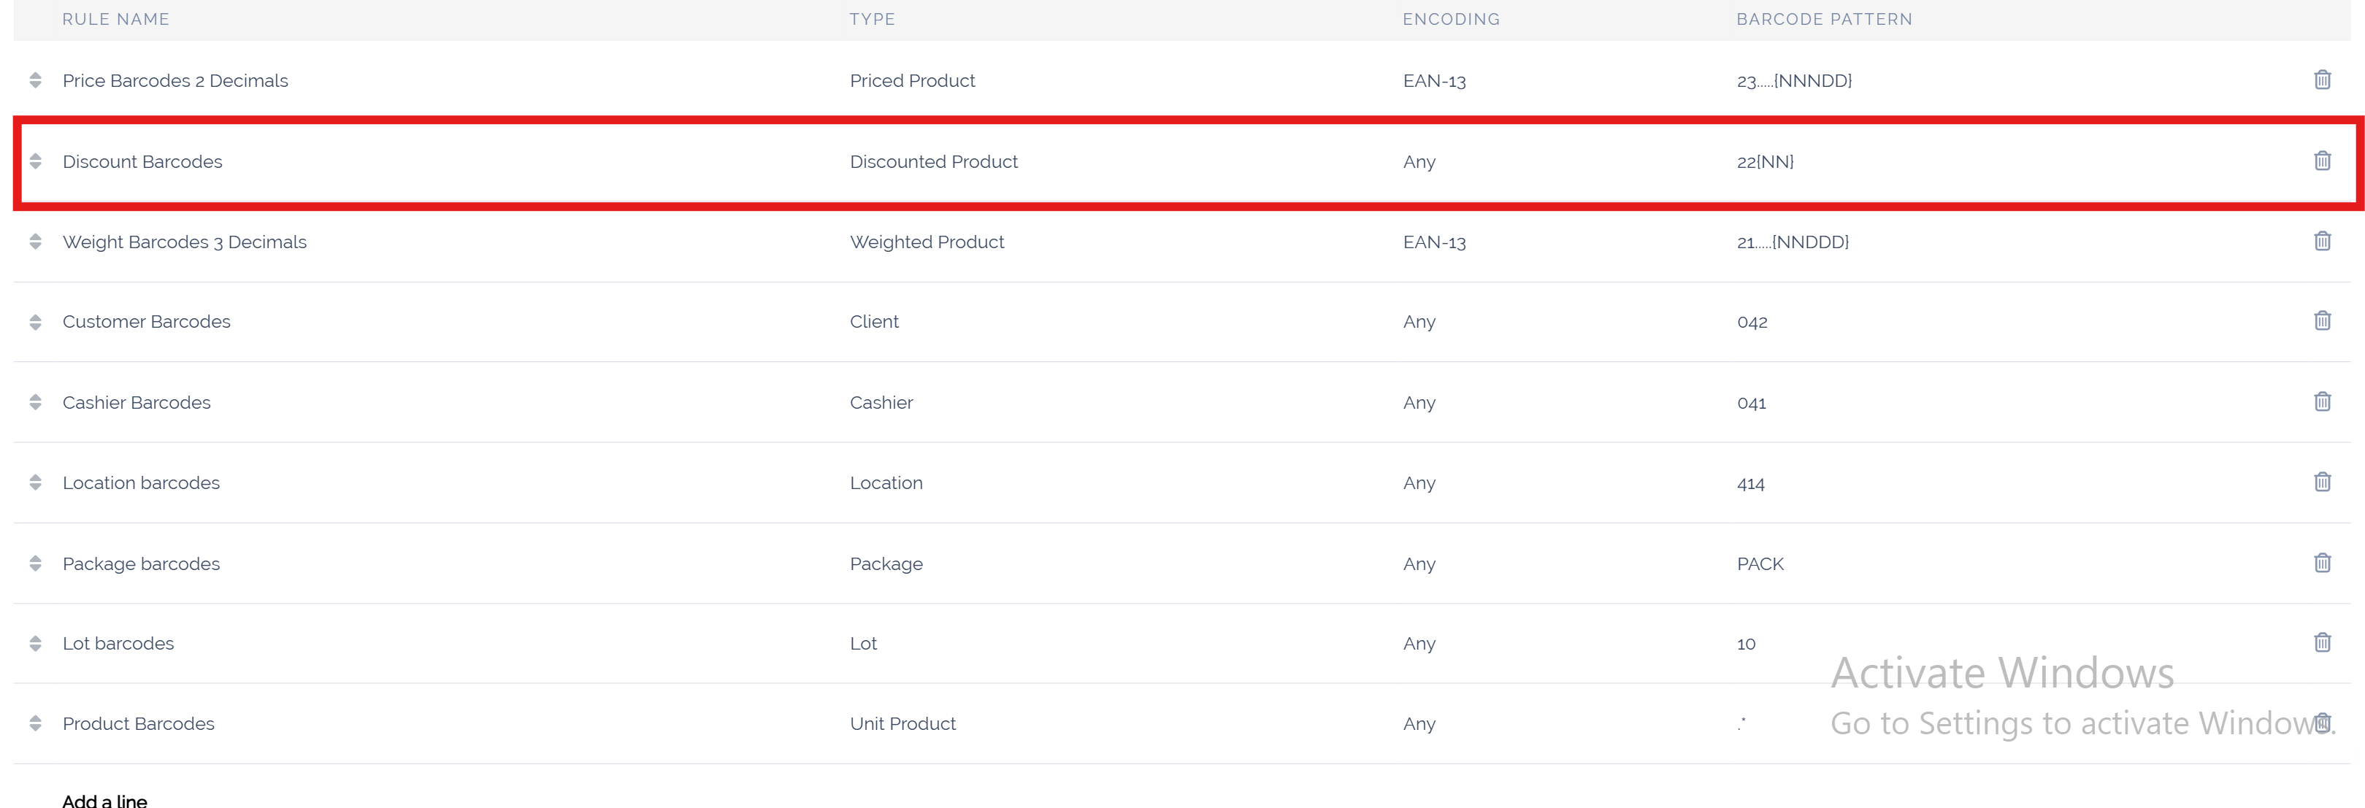
Task: Click reorder handle for Discount Barcodes
Action: pos(35,161)
